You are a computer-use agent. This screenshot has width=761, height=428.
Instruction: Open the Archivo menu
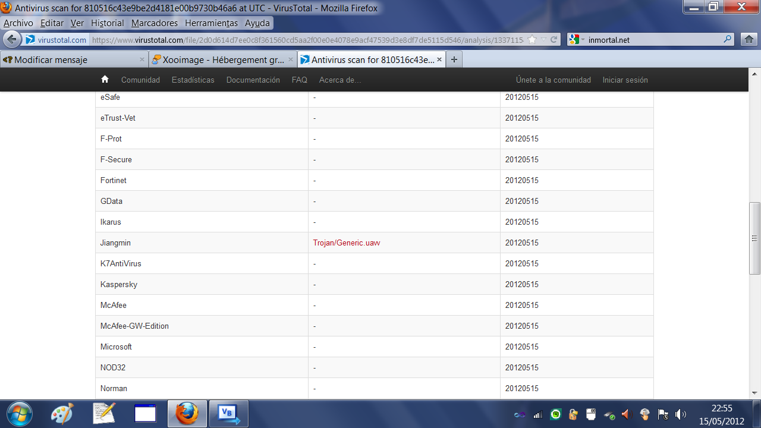18,23
